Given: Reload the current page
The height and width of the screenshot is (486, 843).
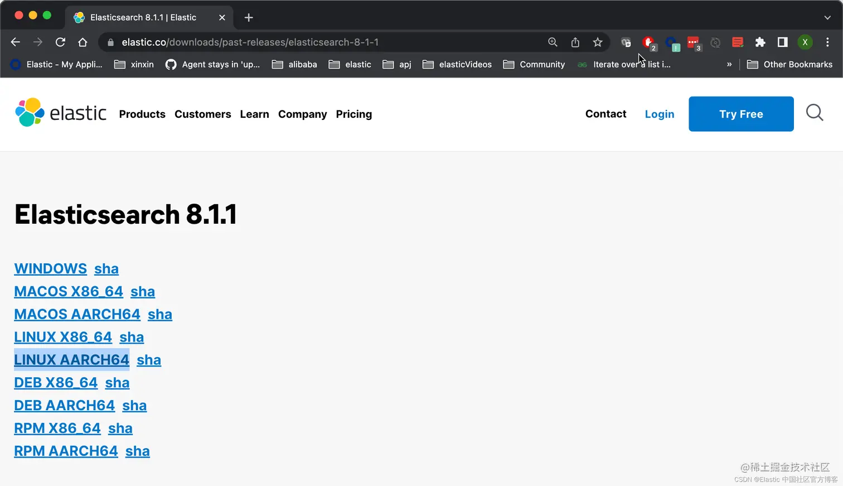Looking at the screenshot, I should [60, 42].
